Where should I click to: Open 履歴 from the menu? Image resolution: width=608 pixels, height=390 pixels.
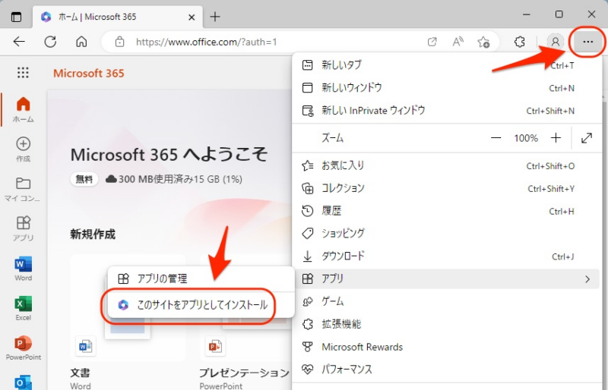tap(445, 211)
